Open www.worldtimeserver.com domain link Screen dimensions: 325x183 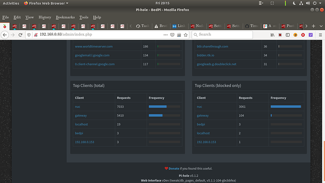click(x=94, y=47)
